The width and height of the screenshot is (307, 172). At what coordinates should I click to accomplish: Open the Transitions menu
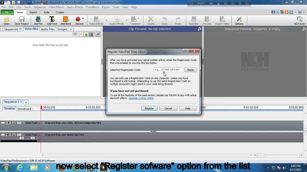pos(92,7)
